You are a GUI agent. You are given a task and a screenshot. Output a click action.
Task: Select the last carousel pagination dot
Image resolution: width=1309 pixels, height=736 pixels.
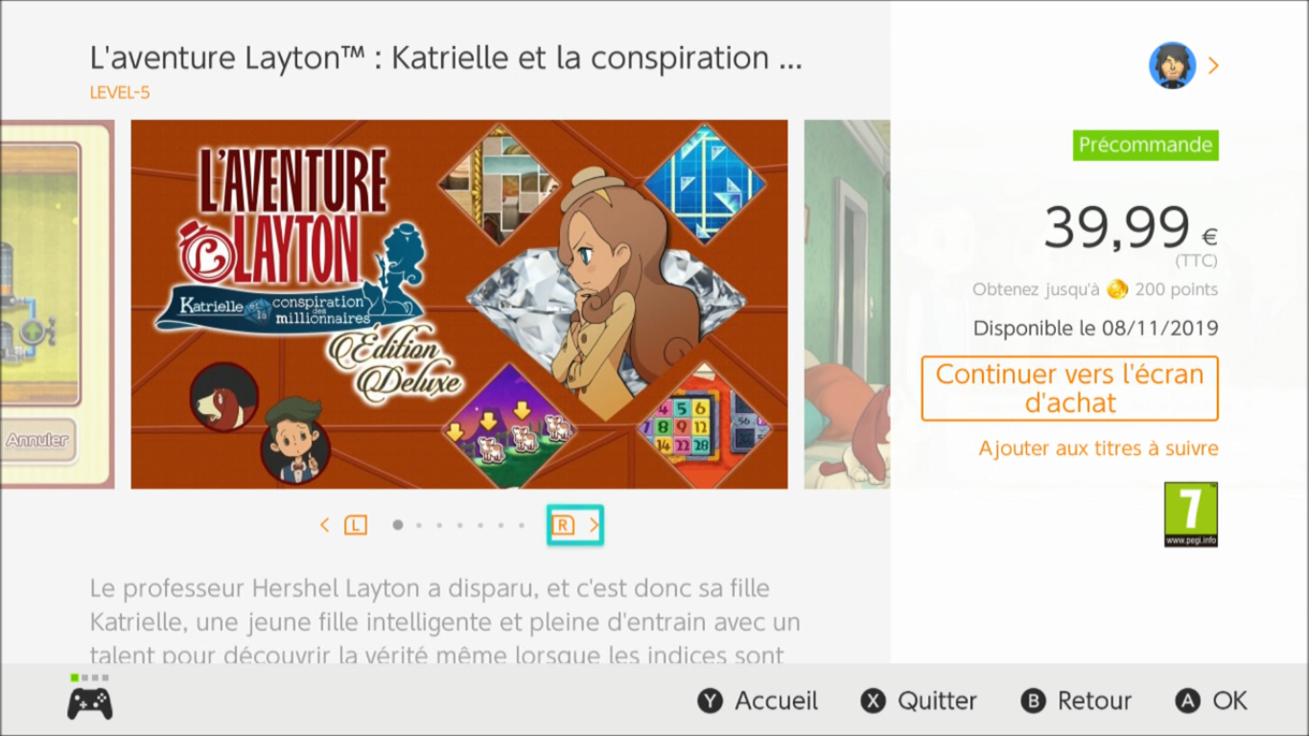(x=522, y=525)
